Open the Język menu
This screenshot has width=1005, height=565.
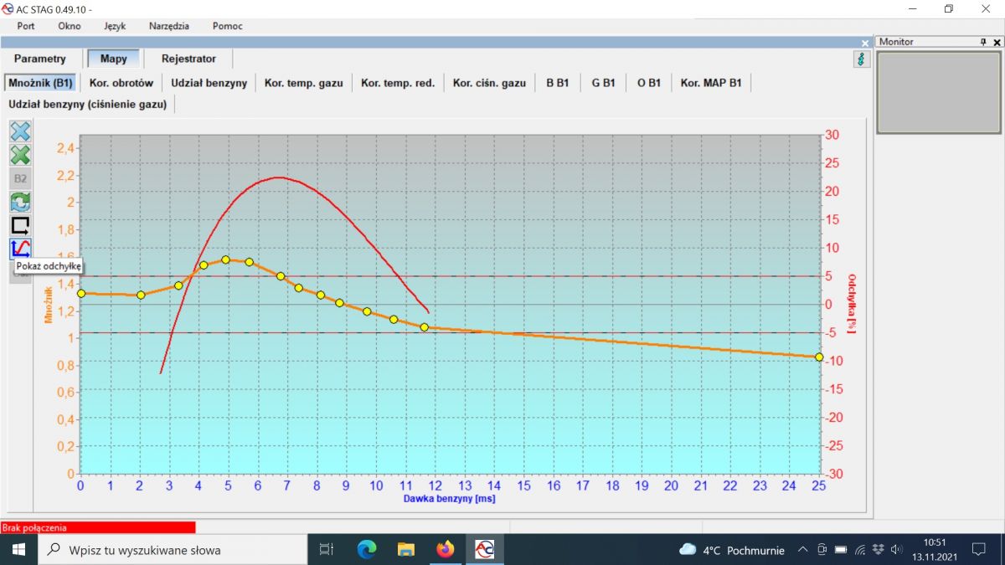[x=115, y=26]
